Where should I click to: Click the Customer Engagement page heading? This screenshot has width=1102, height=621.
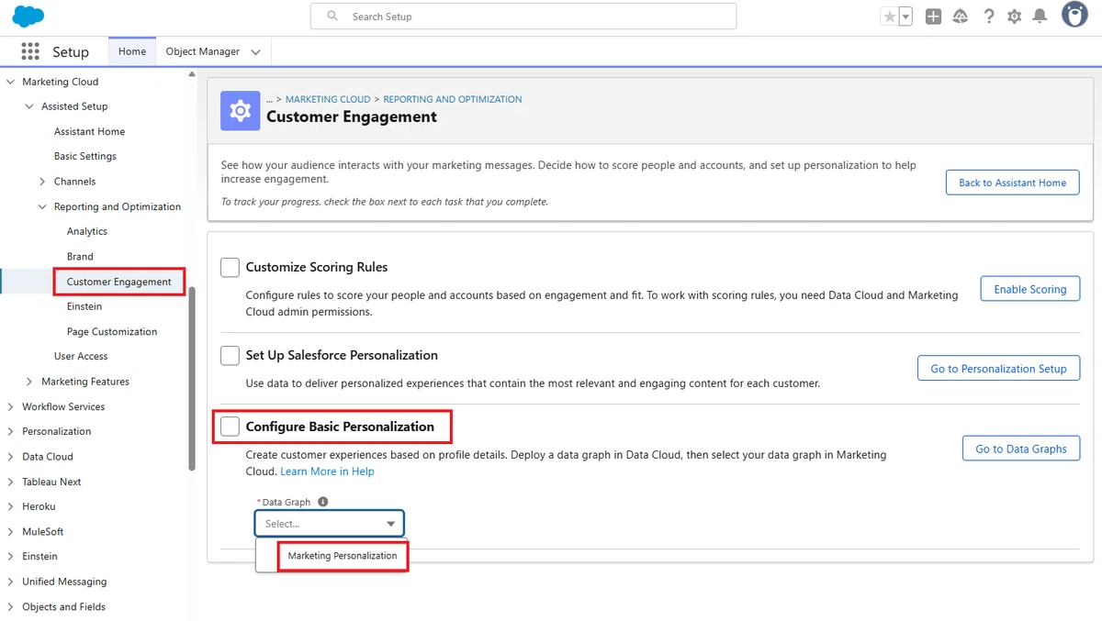[352, 116]
